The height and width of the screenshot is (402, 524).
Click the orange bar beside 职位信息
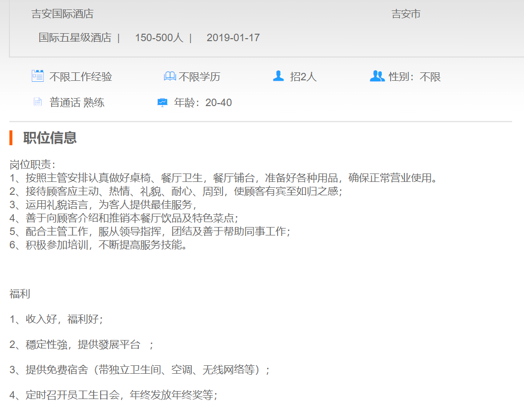coord(11,137)
